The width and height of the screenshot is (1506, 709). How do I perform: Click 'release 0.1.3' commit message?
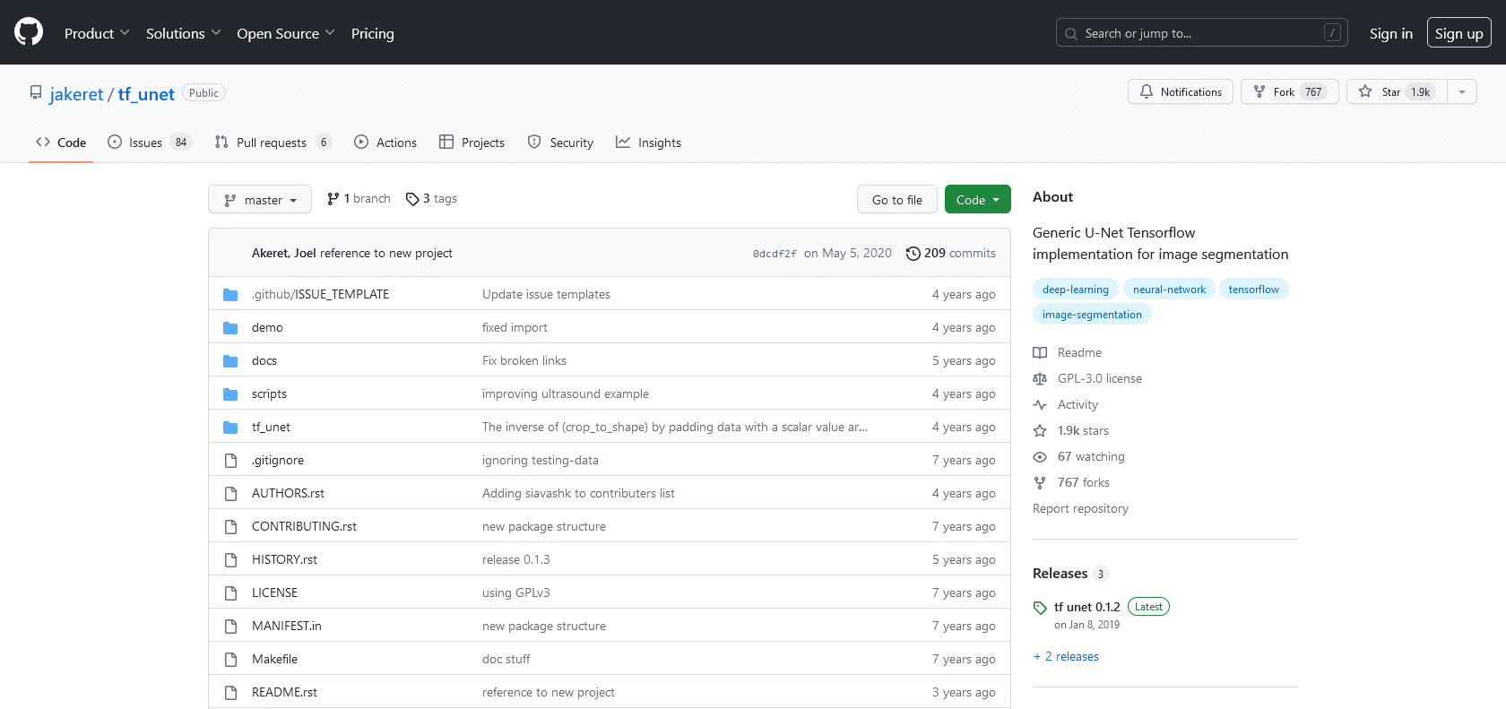pyautogui.click(x=515, y=559)
